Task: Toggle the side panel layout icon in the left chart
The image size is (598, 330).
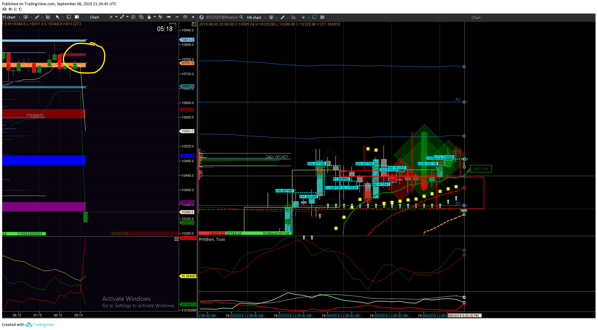Action: tap(77, 17)
